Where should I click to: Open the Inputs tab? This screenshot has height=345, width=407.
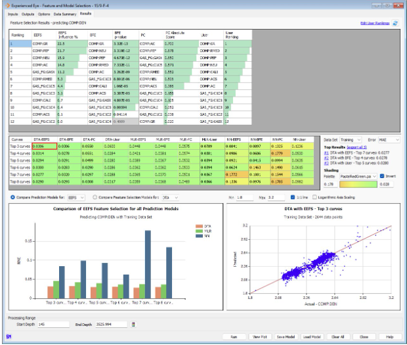[11, 13]
